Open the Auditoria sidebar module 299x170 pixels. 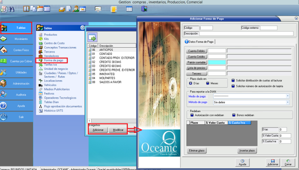tap(15, 95)
